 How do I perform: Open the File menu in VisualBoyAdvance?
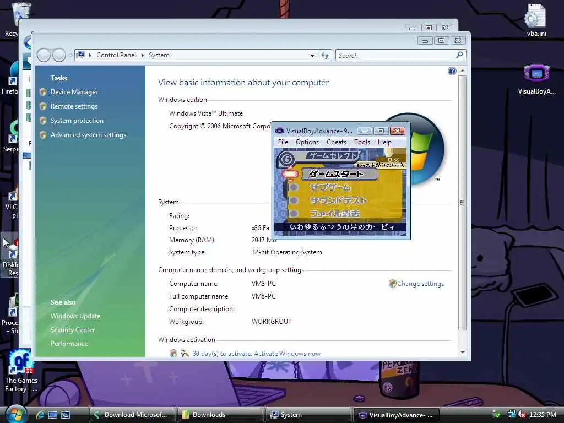click(283, 142)
